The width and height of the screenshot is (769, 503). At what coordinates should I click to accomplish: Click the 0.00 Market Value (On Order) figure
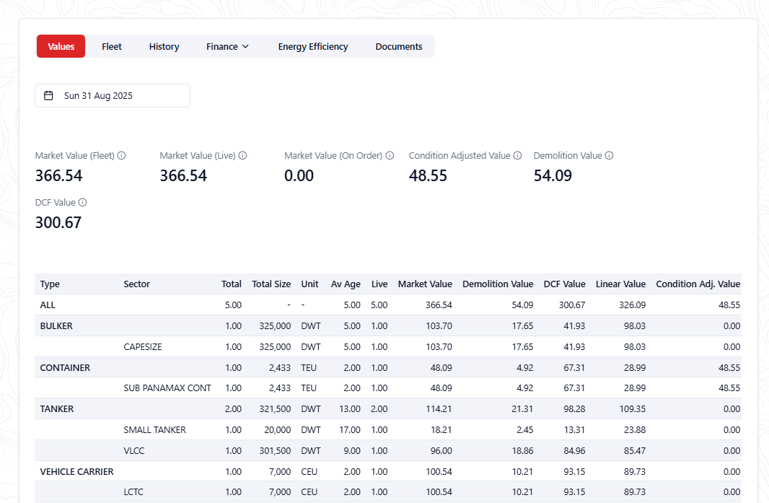tap(299, 175)
